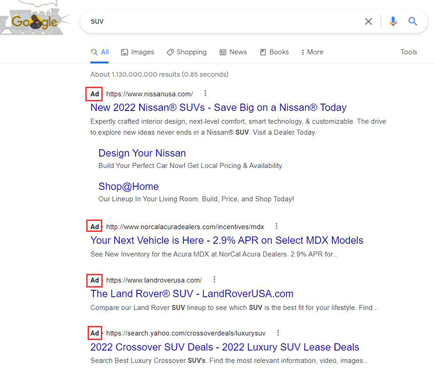Screen dimensions: 434x372
Task: Open the New 2022 Nissan SUVs ad link
Action: [x=219, y=107]
